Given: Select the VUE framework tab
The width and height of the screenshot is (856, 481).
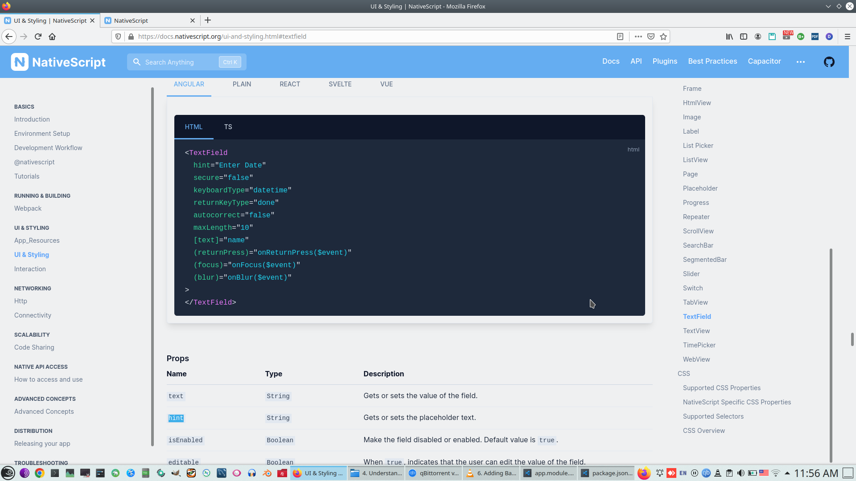Looking at the screenshot, I should coord(386,84).
